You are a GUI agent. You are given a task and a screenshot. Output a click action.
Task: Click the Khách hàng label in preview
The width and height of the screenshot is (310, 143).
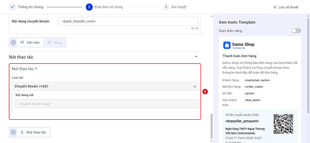click(230, 80)
